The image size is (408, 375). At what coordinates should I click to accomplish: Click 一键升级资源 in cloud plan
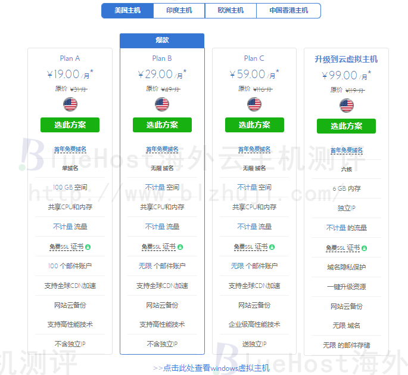click(346, 287)
